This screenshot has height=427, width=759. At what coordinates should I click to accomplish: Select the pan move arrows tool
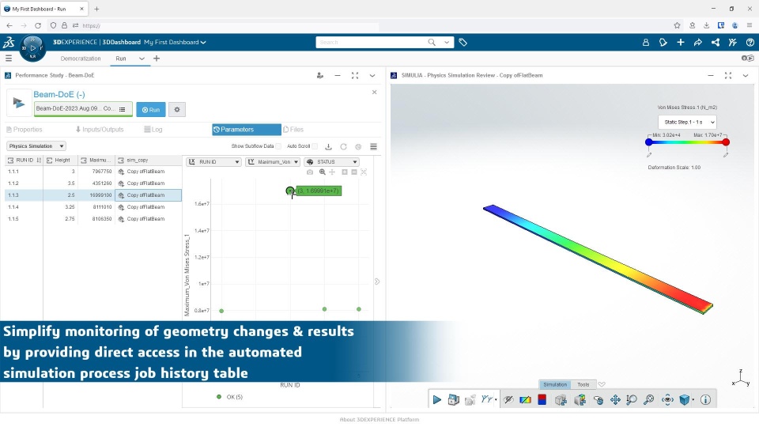[615, 400]
